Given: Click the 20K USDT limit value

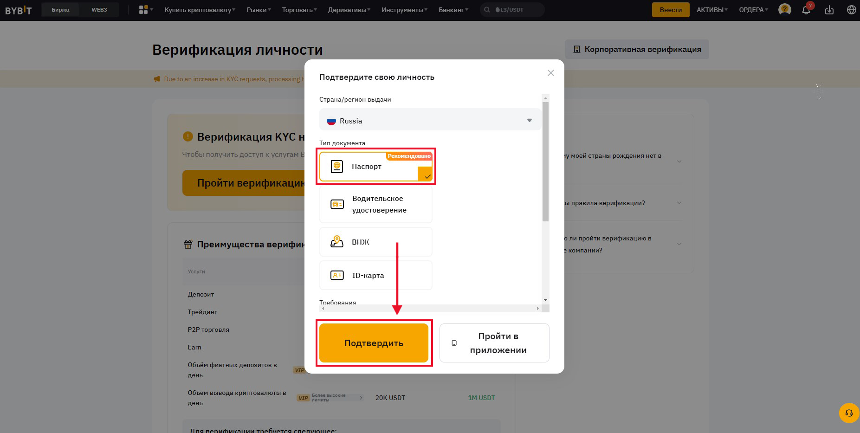Looking at the screenshot, I should click(390, 398).
